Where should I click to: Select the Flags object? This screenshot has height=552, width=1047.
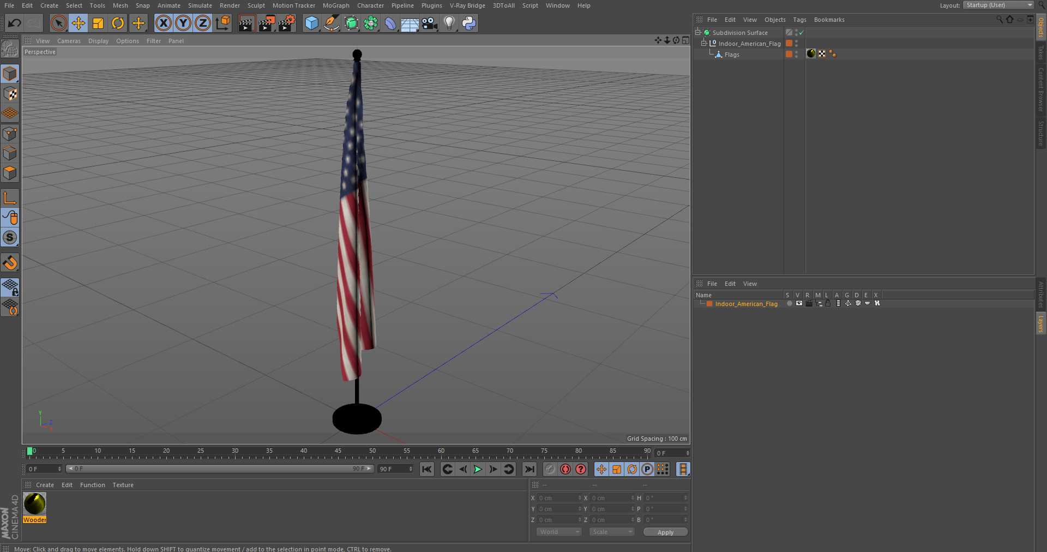[732, 55]
